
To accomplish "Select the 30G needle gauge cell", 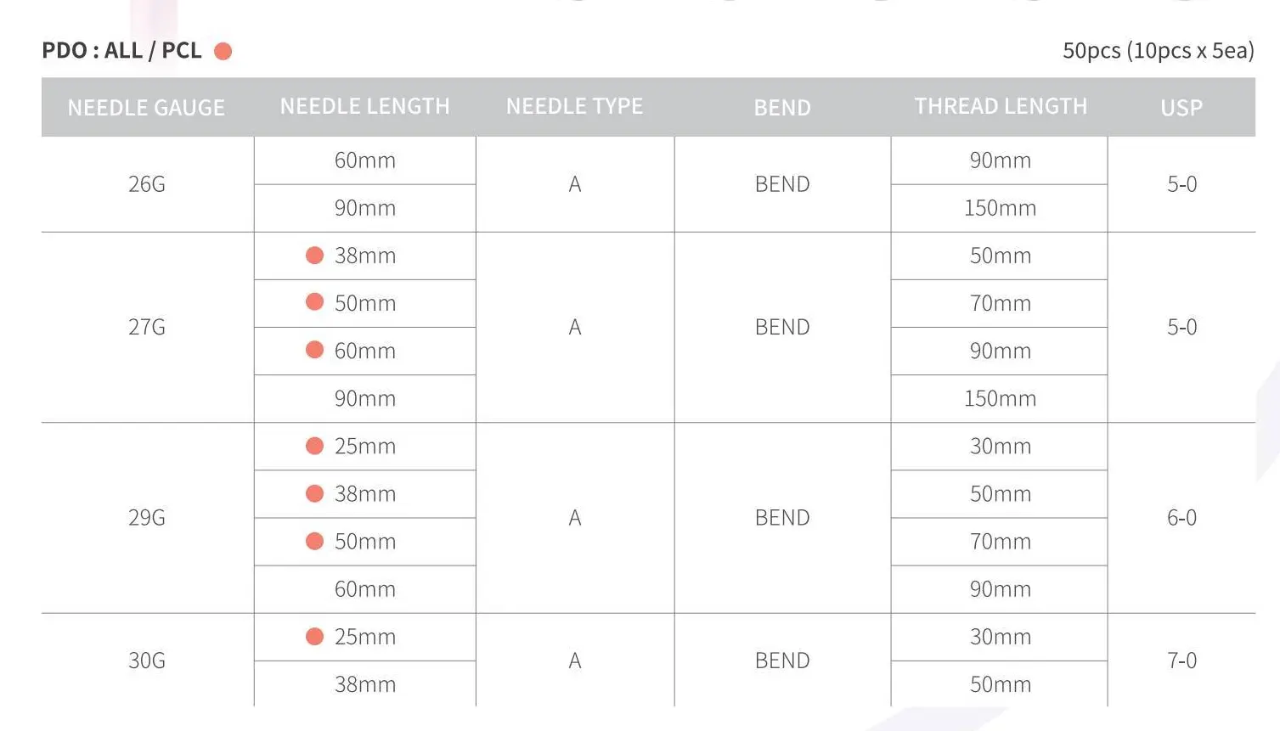I will (x=147, y=661).
